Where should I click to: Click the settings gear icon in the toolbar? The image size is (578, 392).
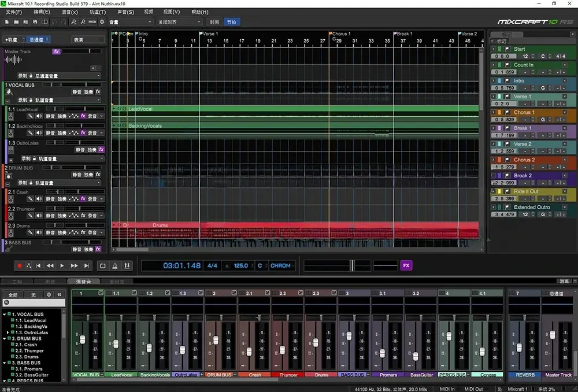(x=102, y=22)
